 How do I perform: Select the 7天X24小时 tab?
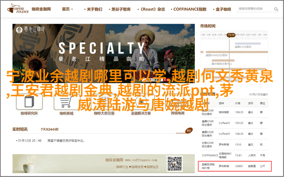(50, 130)
